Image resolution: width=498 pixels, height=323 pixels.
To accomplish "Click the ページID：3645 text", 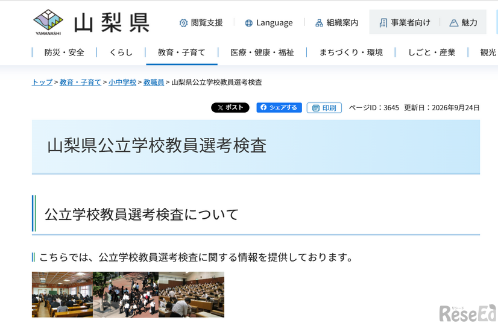I will click(374, 108).
